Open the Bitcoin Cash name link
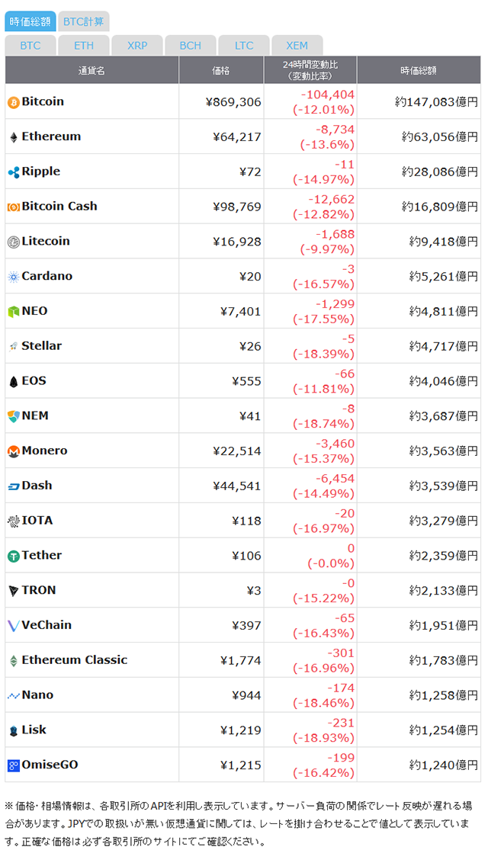488x850 pixels. 59,207
